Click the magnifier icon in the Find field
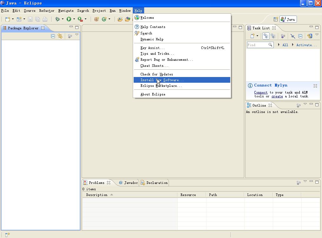Viewport: 322px width, 238px height. tap(271, 45)
